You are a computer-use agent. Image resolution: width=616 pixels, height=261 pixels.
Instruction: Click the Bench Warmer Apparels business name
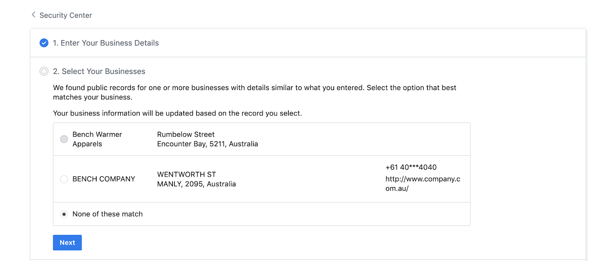click(x=97, y=139)
